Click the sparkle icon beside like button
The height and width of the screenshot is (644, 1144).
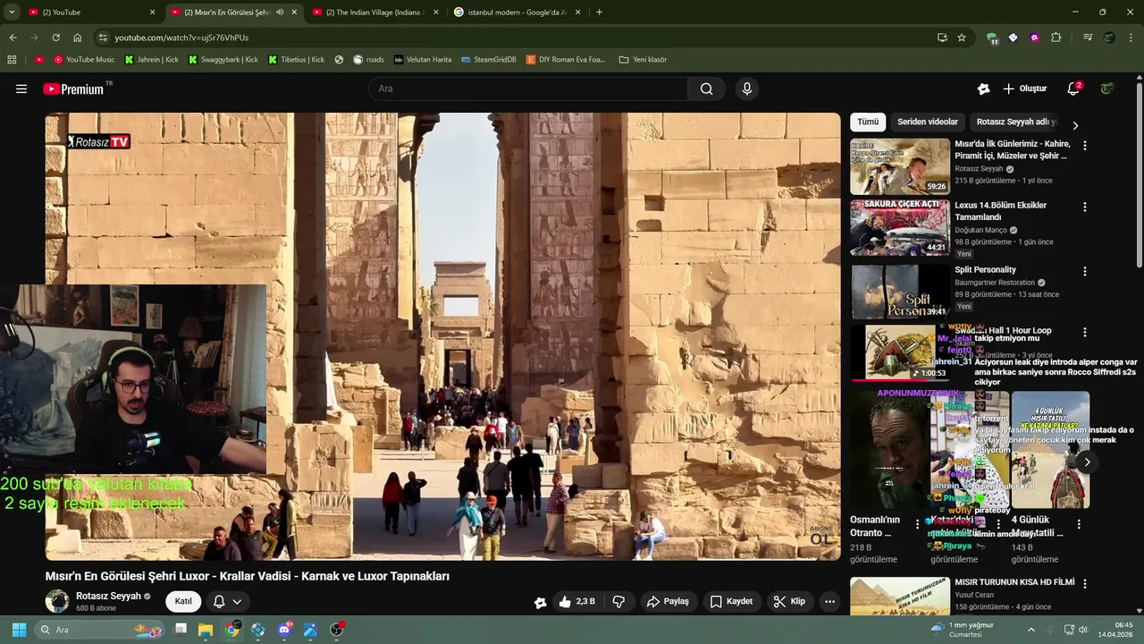[x=540, y=602]
